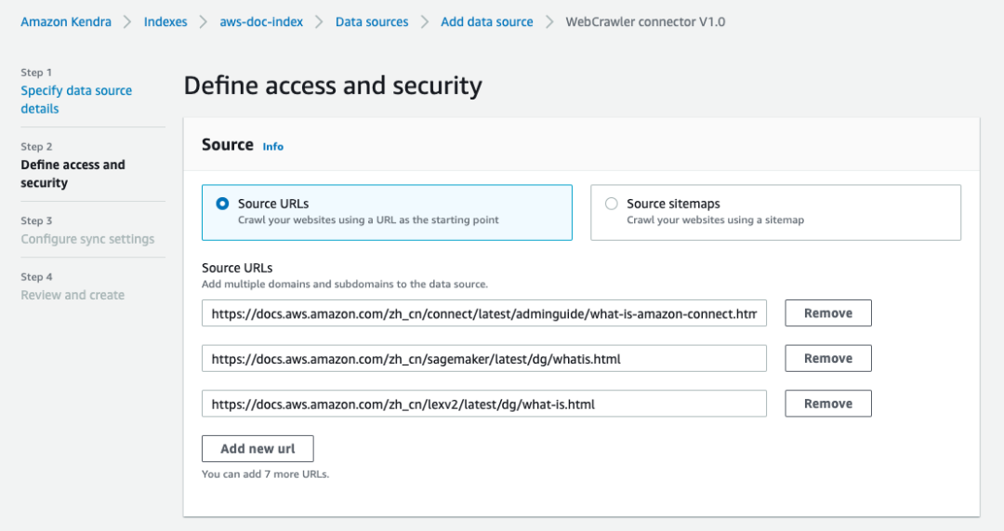Select the Source URLs radio option
Screen dimensions: 1004x531
222,204
